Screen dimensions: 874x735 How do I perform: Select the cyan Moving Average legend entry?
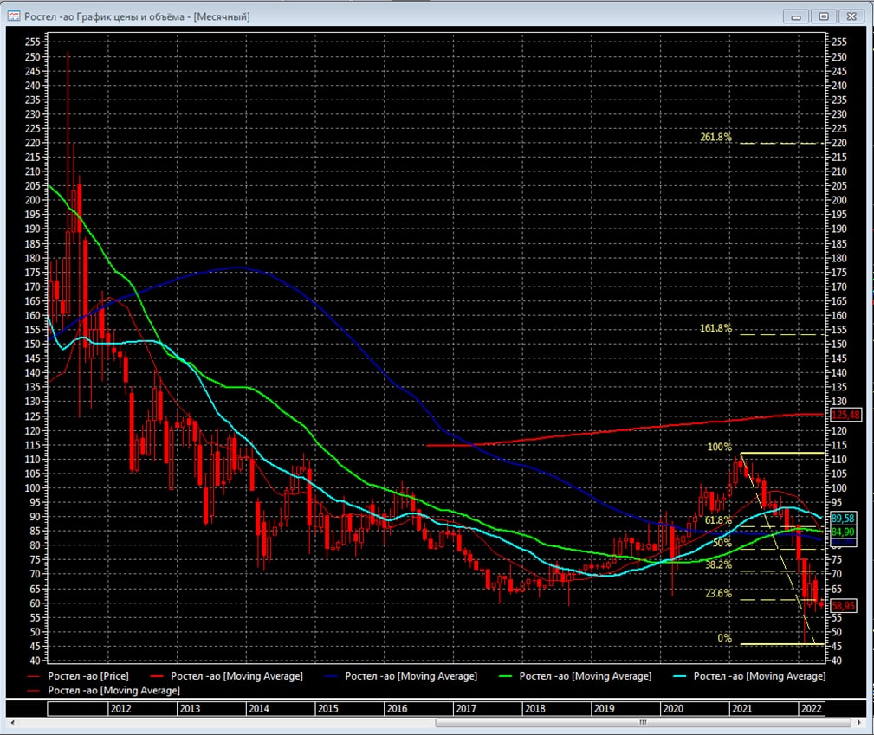tap(750, 676)
